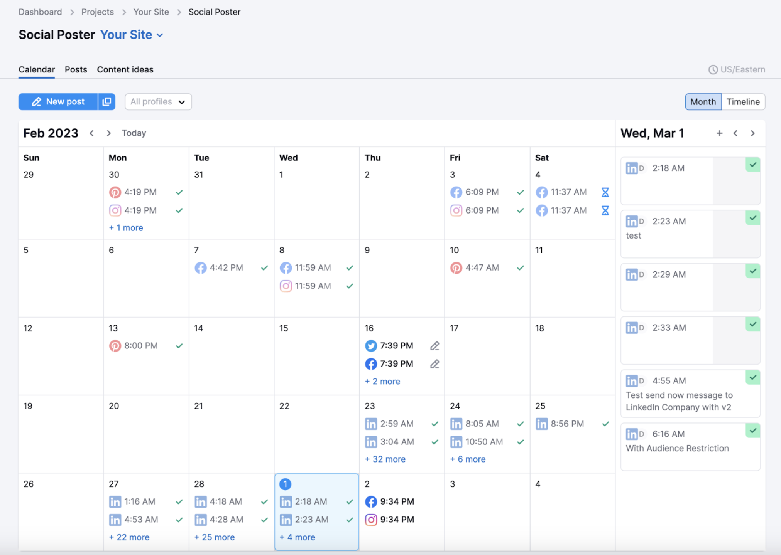Open the Content ideas tab
The width and height of the screenshot is (781, 555).
tap(125, 70)
